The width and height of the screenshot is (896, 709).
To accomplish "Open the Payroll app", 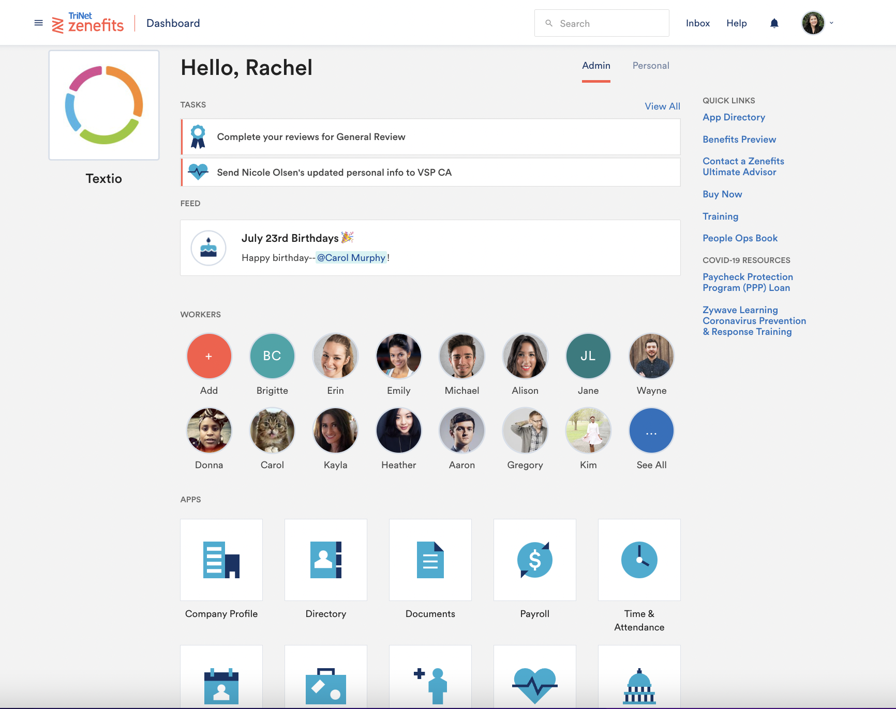I will coord(534,560).
